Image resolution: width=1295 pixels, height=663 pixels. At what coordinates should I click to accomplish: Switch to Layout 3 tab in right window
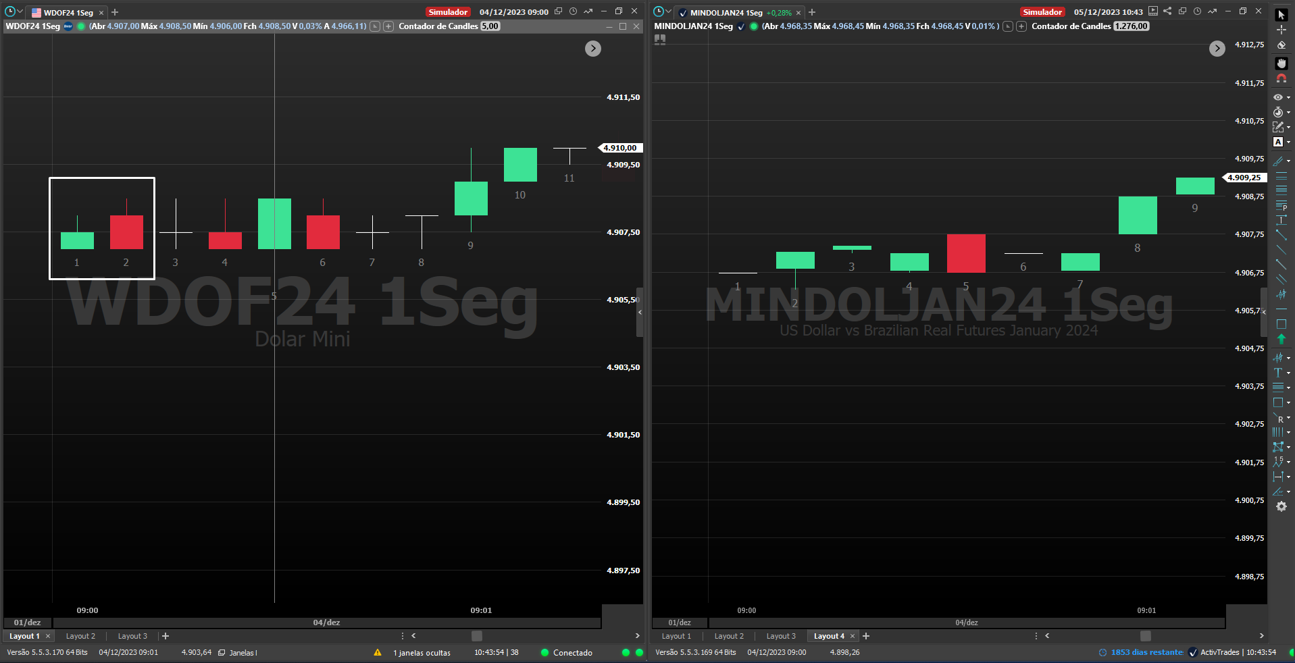[x=781, y=636]
